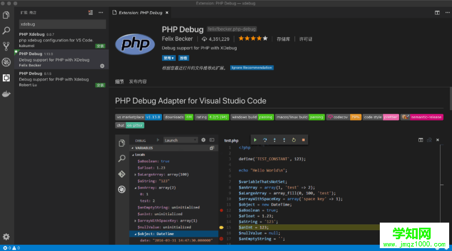
Task: Open the Debug view in activity bar
Action: tap(6, 62)
